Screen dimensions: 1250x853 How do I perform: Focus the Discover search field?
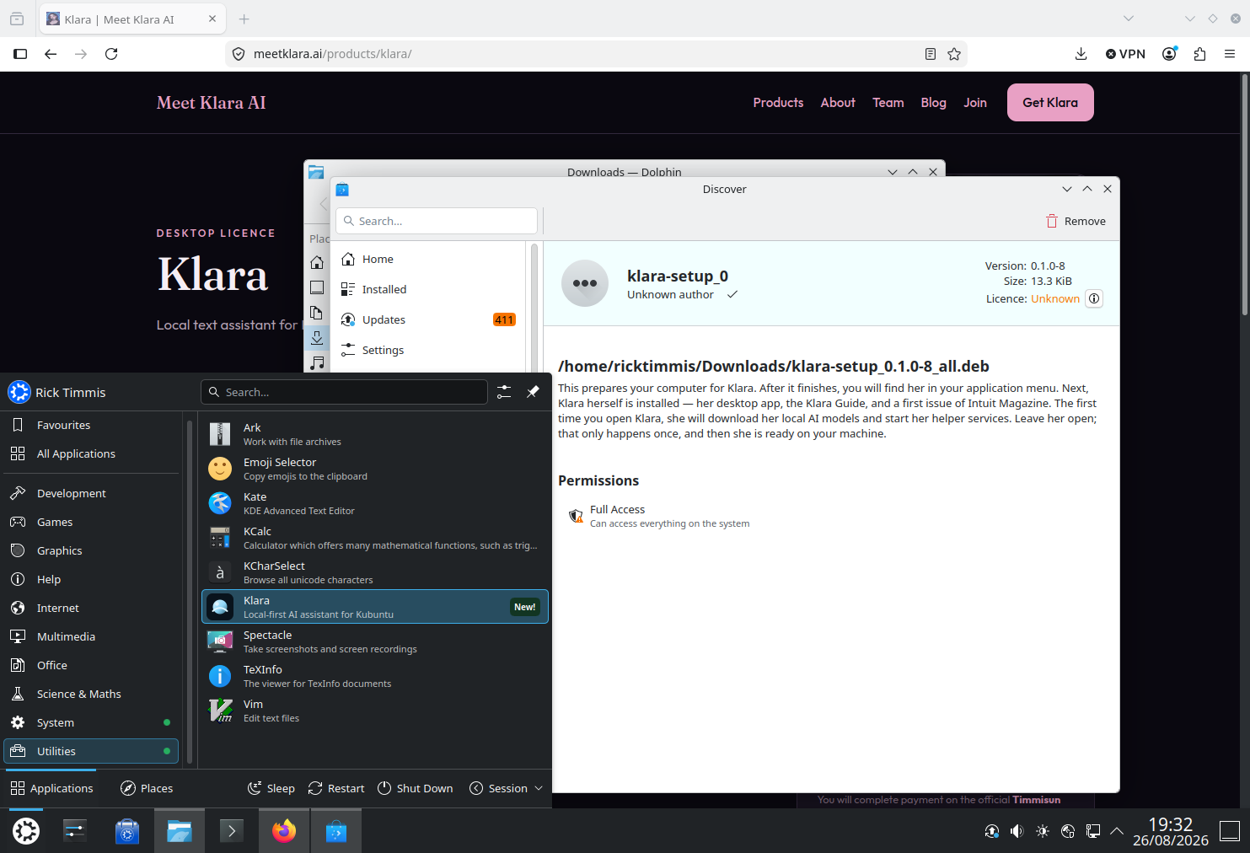pyautogui.click(x=437, y=221)
